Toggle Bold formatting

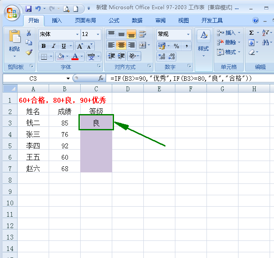click(44, 46)
